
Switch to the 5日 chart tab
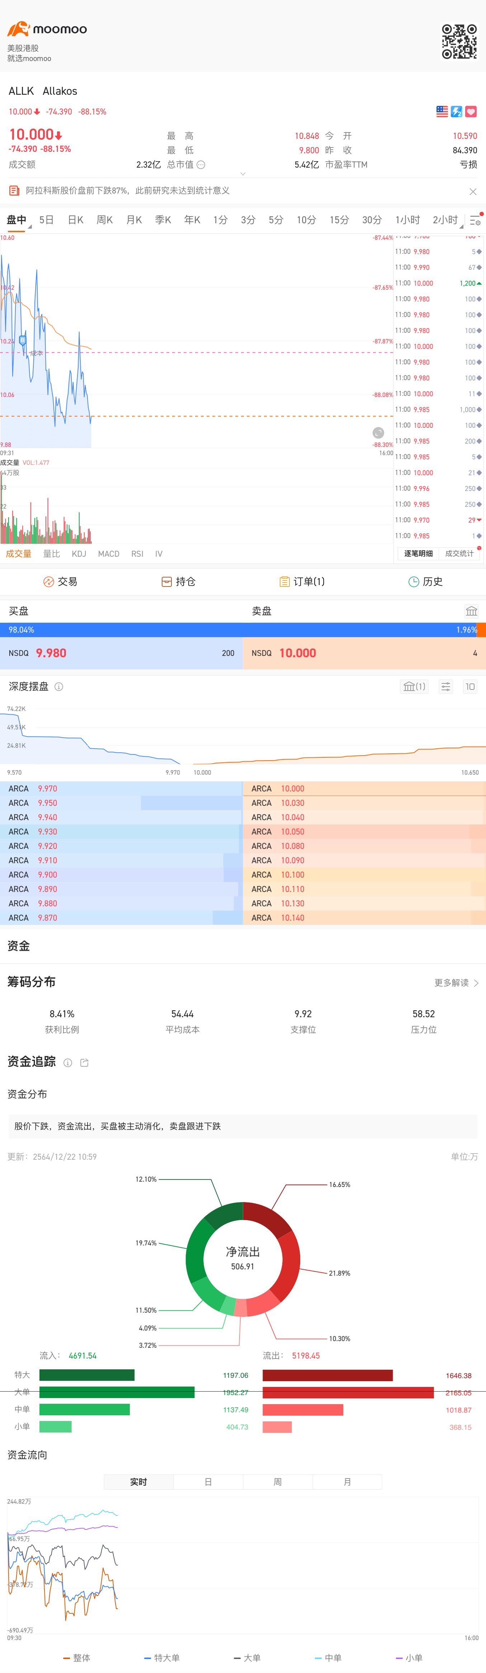[47, 220]
